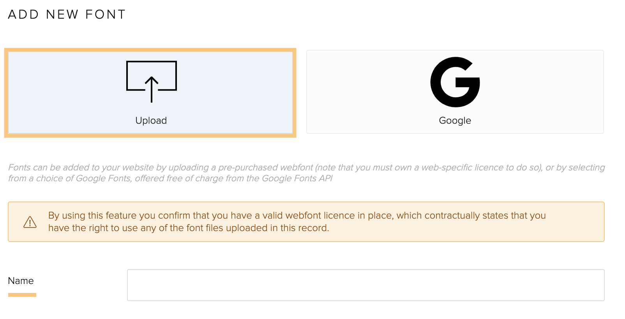This screenshot has width=625, height=319.
Task: Click the webfont licence warning banner text
Action: (297, 222)
